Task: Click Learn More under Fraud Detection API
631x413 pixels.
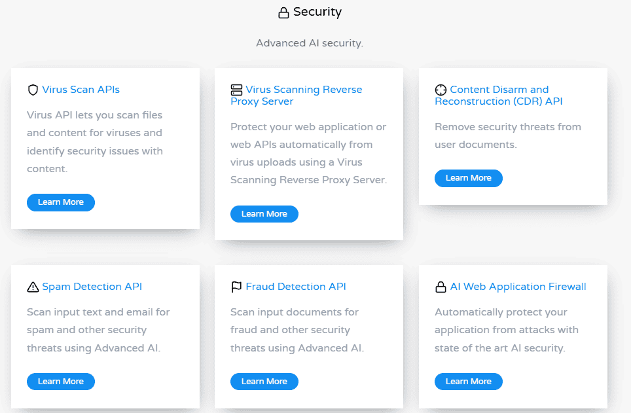Action: point(264,381)
